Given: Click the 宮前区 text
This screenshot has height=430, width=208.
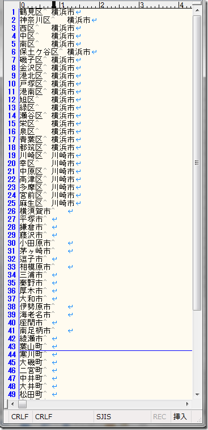Looking at the screenshot, I should pyautogui.click(x=31, y=195).
